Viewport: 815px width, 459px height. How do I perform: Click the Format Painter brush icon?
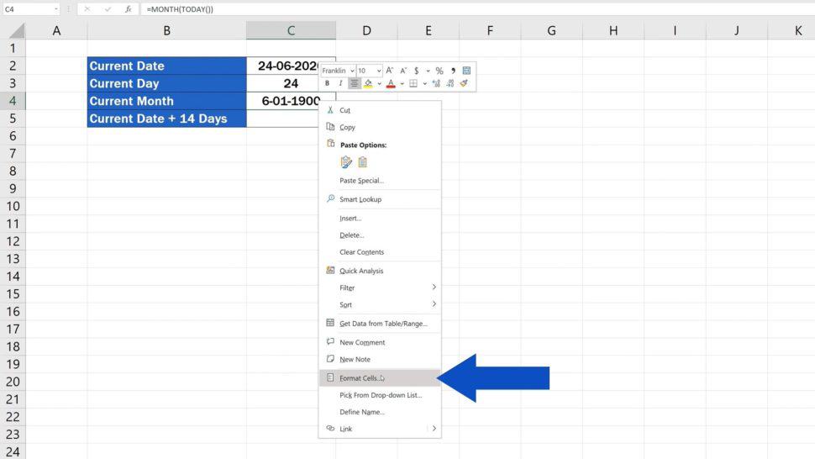tap(463, 83)
